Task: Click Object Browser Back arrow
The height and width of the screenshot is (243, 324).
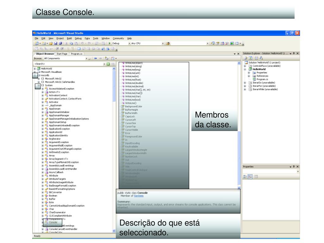Action: click(96, 58)
